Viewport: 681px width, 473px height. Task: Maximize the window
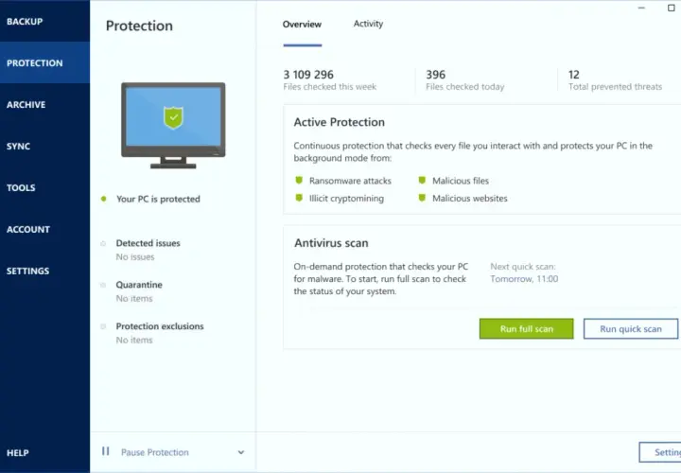tap(671, 8)
